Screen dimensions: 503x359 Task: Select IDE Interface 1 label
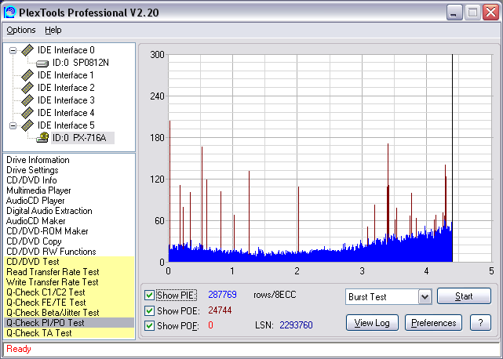[66, 75]
